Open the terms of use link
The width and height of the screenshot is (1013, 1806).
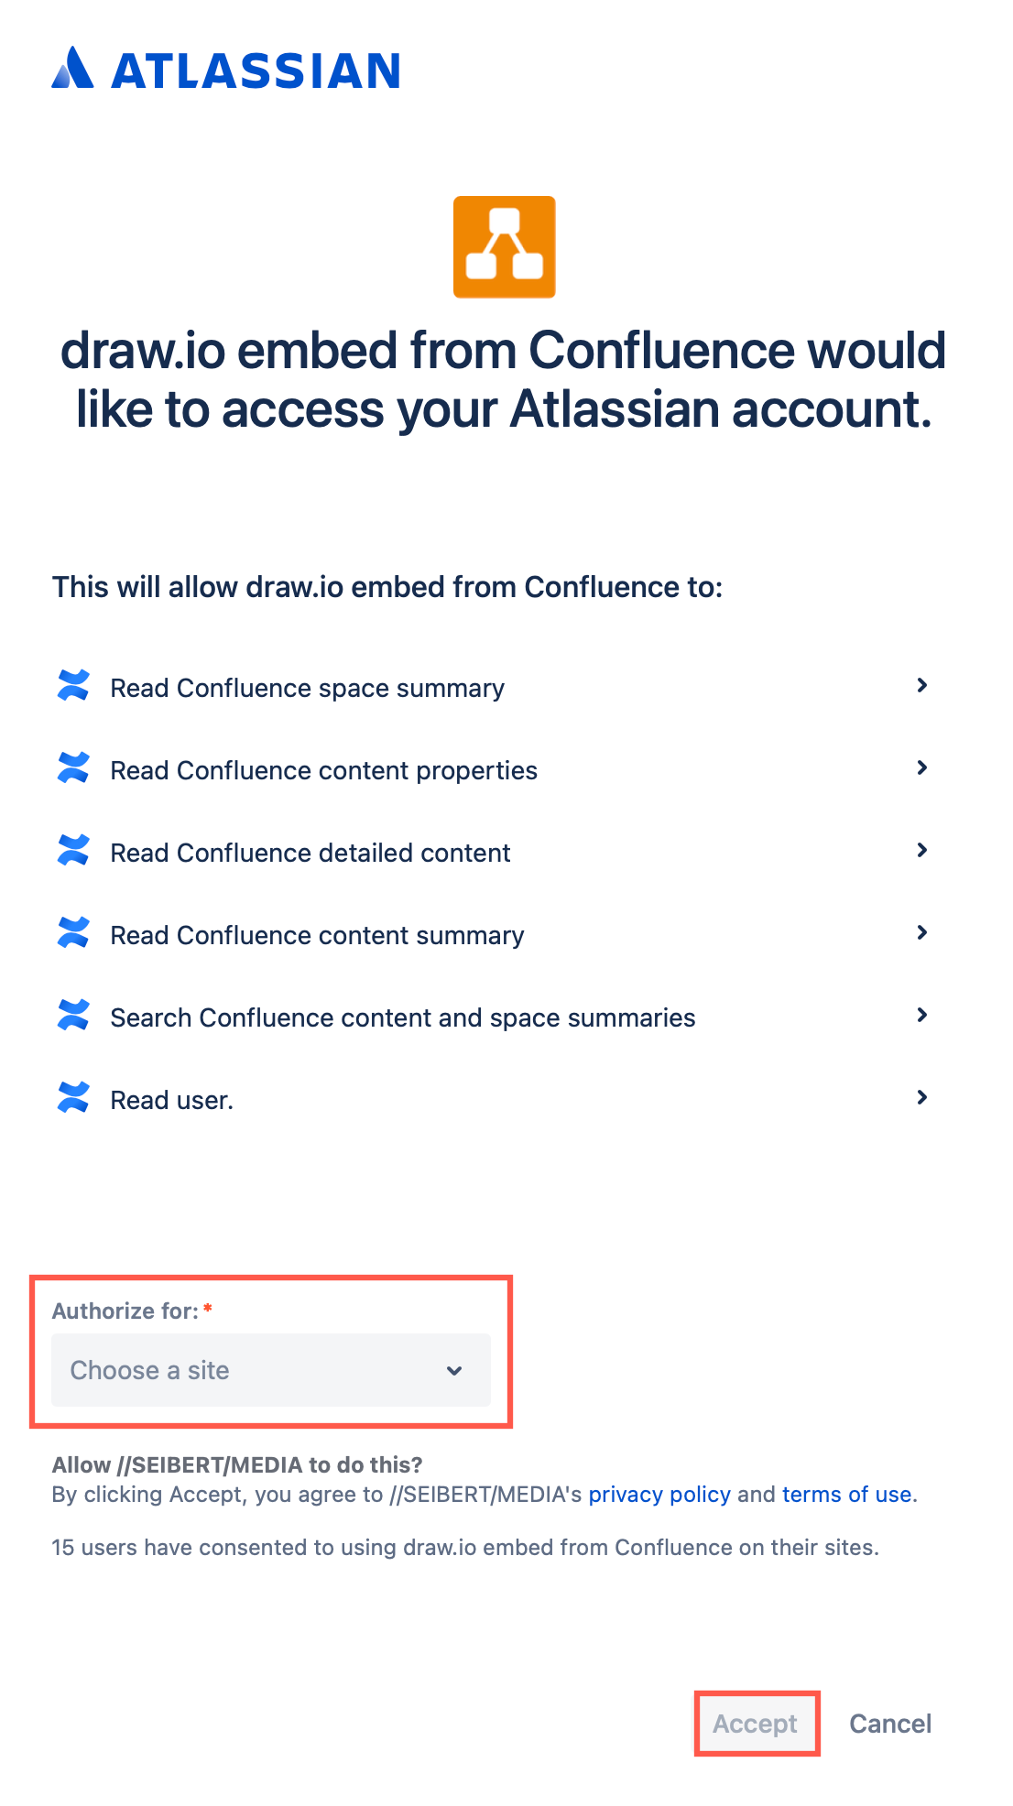pos(847,1494)
